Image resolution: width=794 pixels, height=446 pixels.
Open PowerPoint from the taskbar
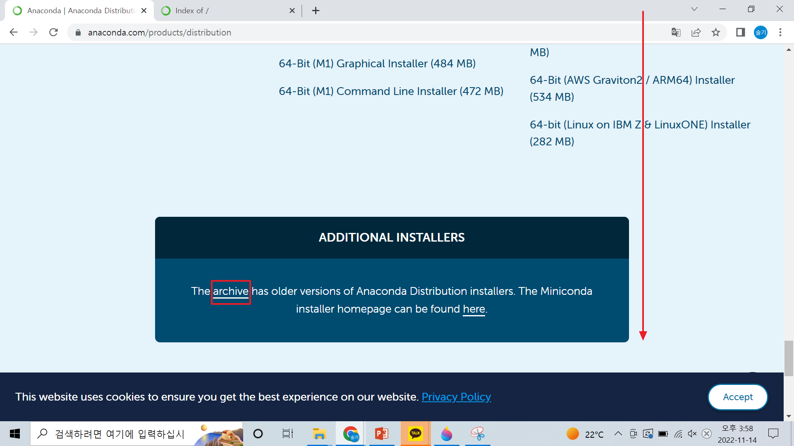coord(381,434)
